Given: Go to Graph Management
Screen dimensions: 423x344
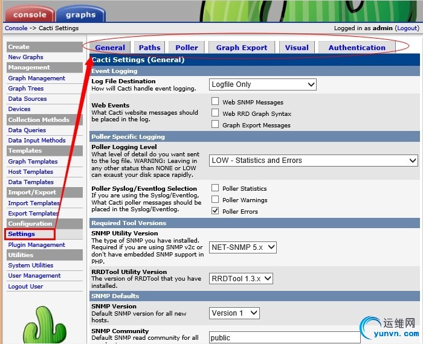Looking at the screenshot, I should pyautogui.click(x=37, y=78).
